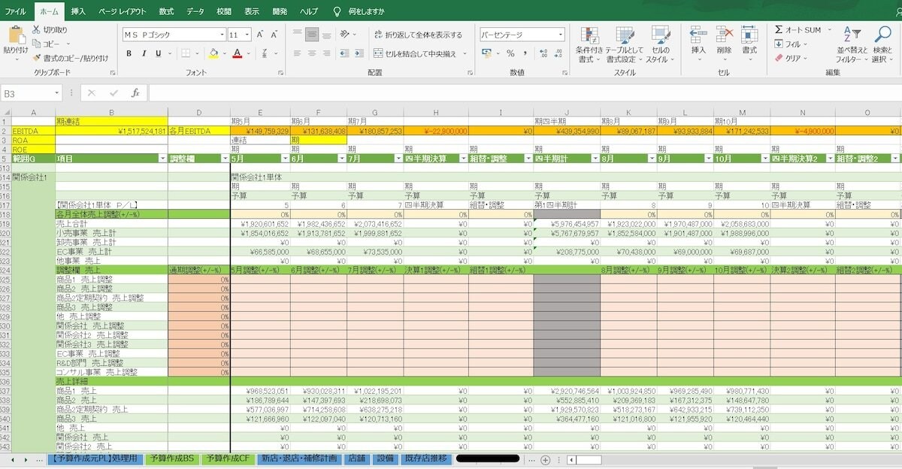Click increase decimal places icon

coord(544,53)
